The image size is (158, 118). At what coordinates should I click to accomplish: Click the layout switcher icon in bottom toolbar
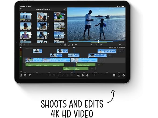pos(114,75)
